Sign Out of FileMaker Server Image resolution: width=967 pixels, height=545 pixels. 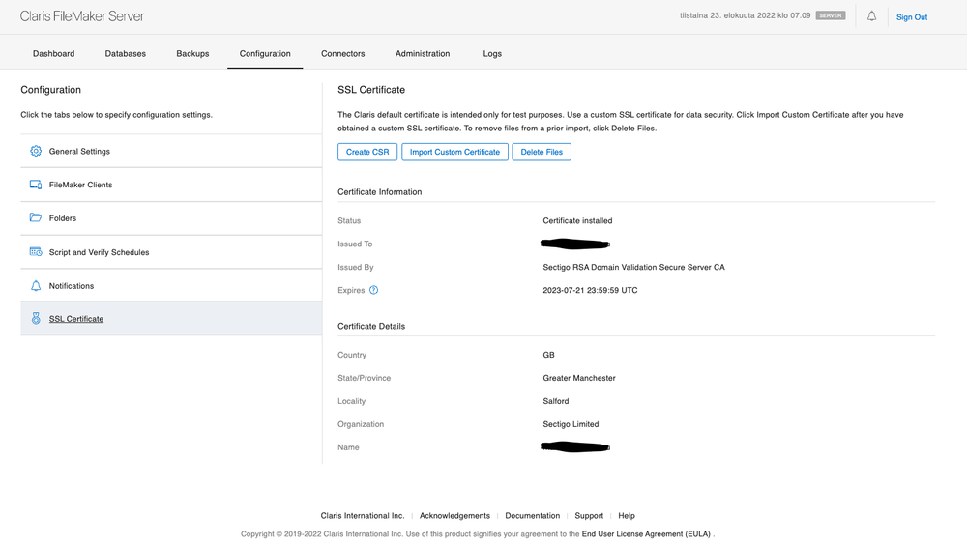pyautogui.click(x=912, y=17)
